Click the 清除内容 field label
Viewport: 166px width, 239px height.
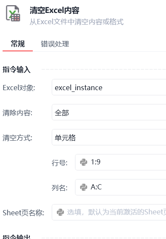click(x=18, y=113)
